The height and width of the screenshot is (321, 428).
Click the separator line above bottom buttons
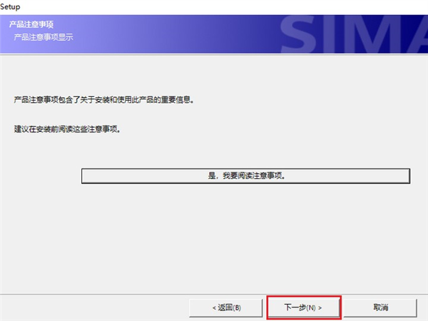click(214, 290)
